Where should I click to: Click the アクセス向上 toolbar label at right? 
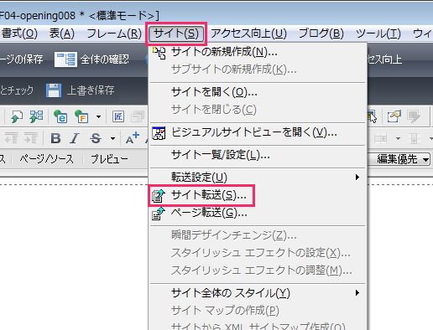coord(384,59)
